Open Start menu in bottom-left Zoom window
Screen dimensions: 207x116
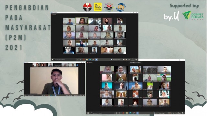tap(25, 95)
